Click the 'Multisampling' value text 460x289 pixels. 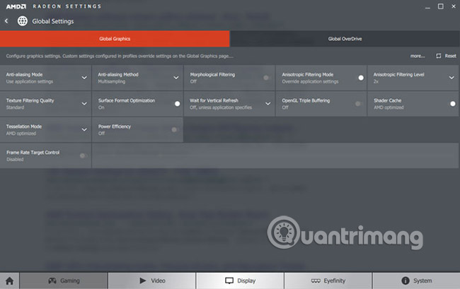112,82
